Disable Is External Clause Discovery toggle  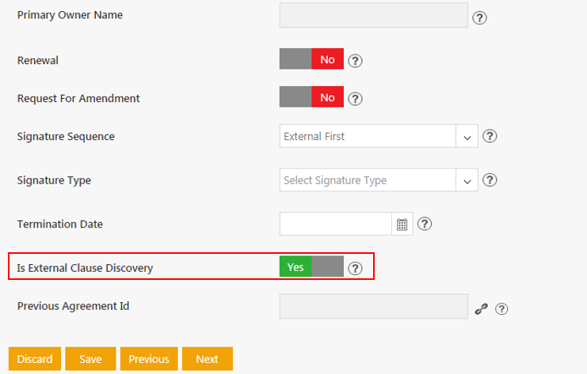click(x=311, y=267)
